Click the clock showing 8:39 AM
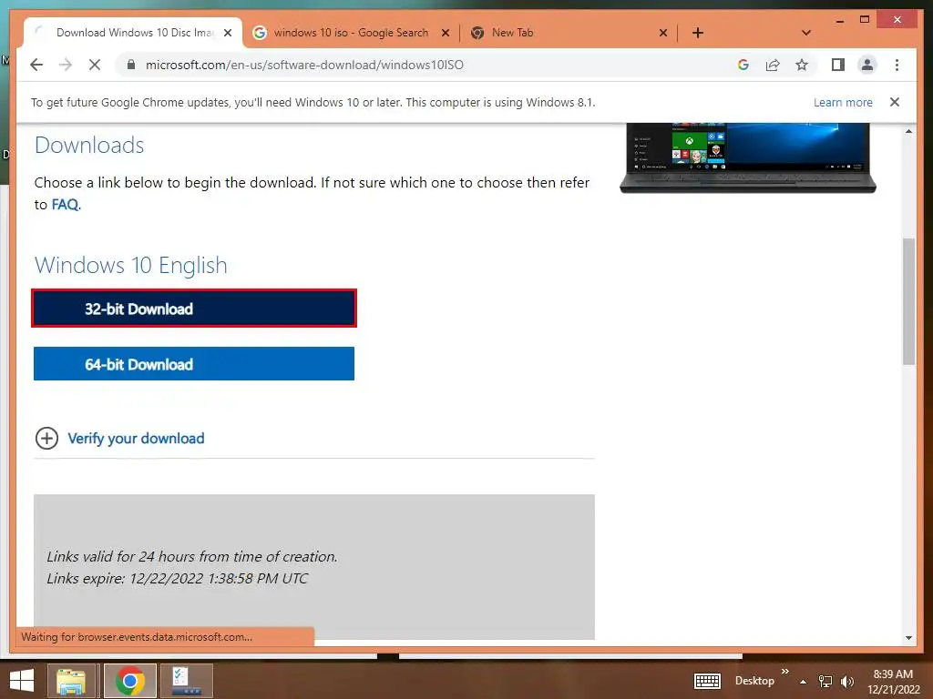This screenshot has height=699, width=933. [x=893, y=674]
